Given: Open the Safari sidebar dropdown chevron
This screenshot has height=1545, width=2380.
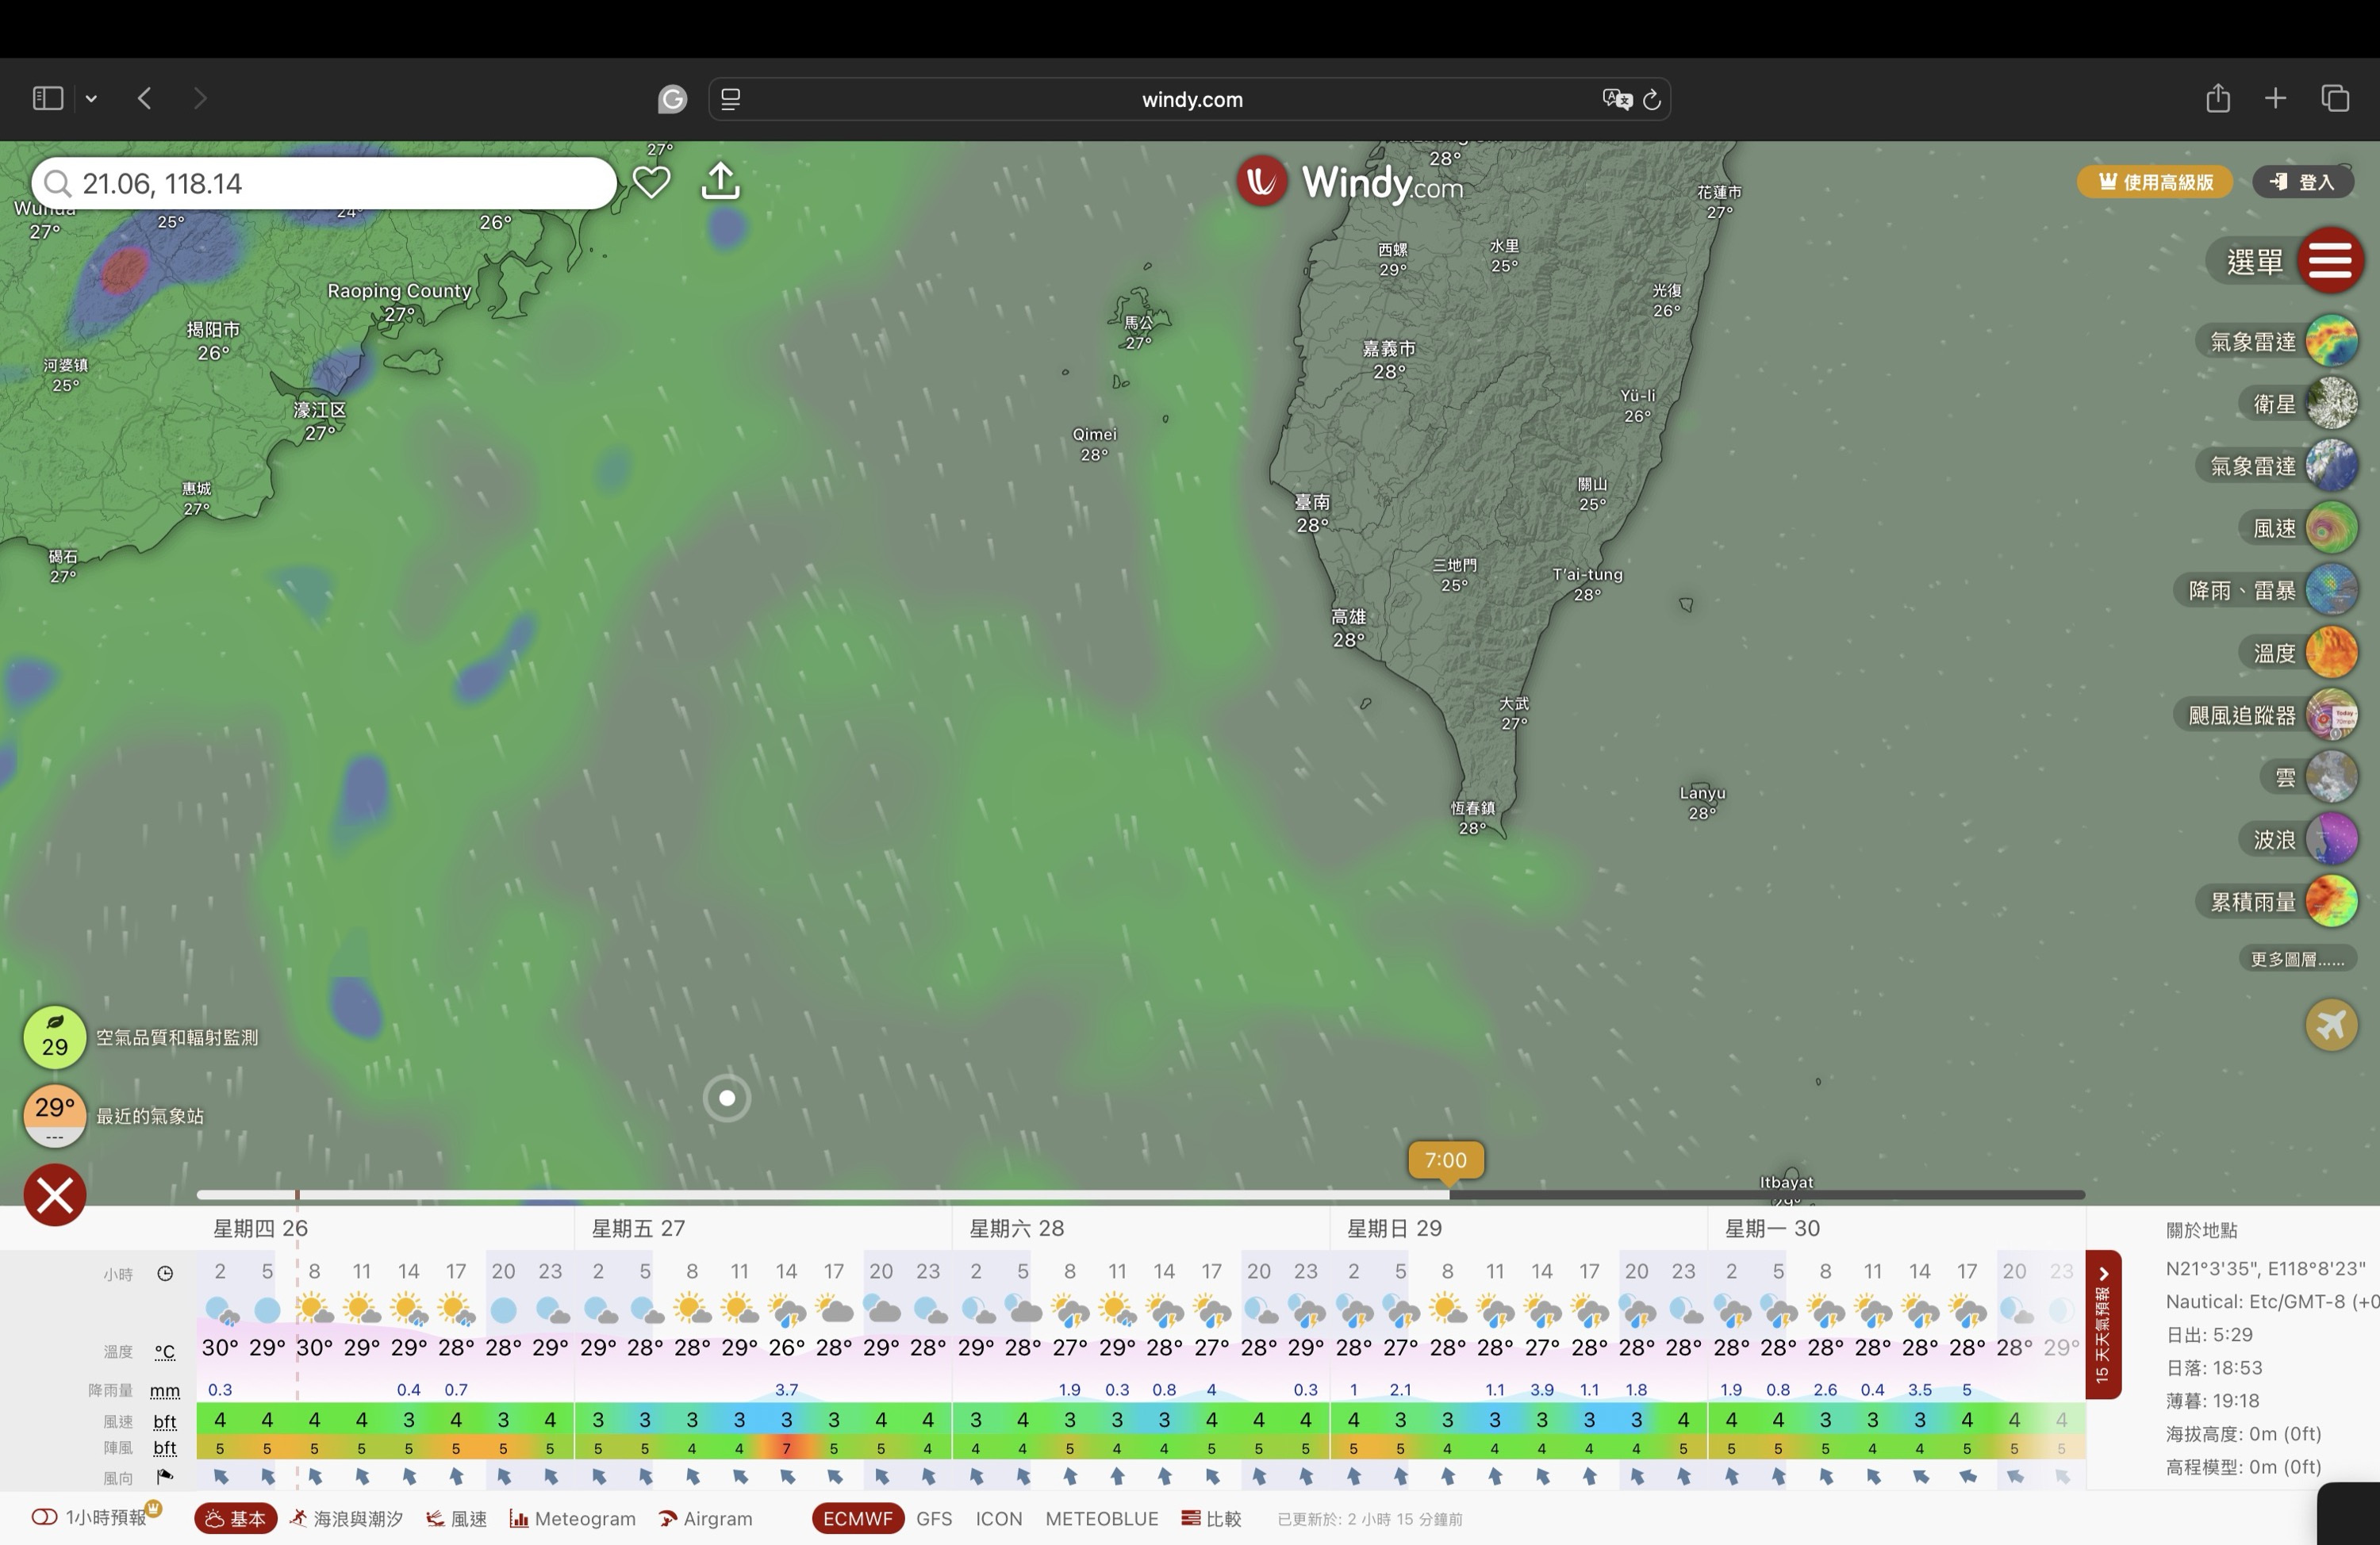Looking at the screenshot, I should (x=91, y=98).
